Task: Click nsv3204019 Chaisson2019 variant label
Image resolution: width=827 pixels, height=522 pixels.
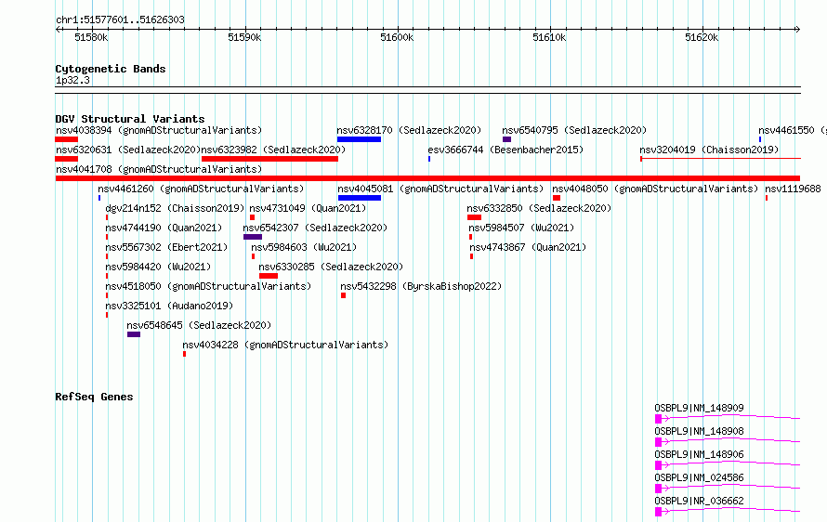Action: [x=709, y=150]
